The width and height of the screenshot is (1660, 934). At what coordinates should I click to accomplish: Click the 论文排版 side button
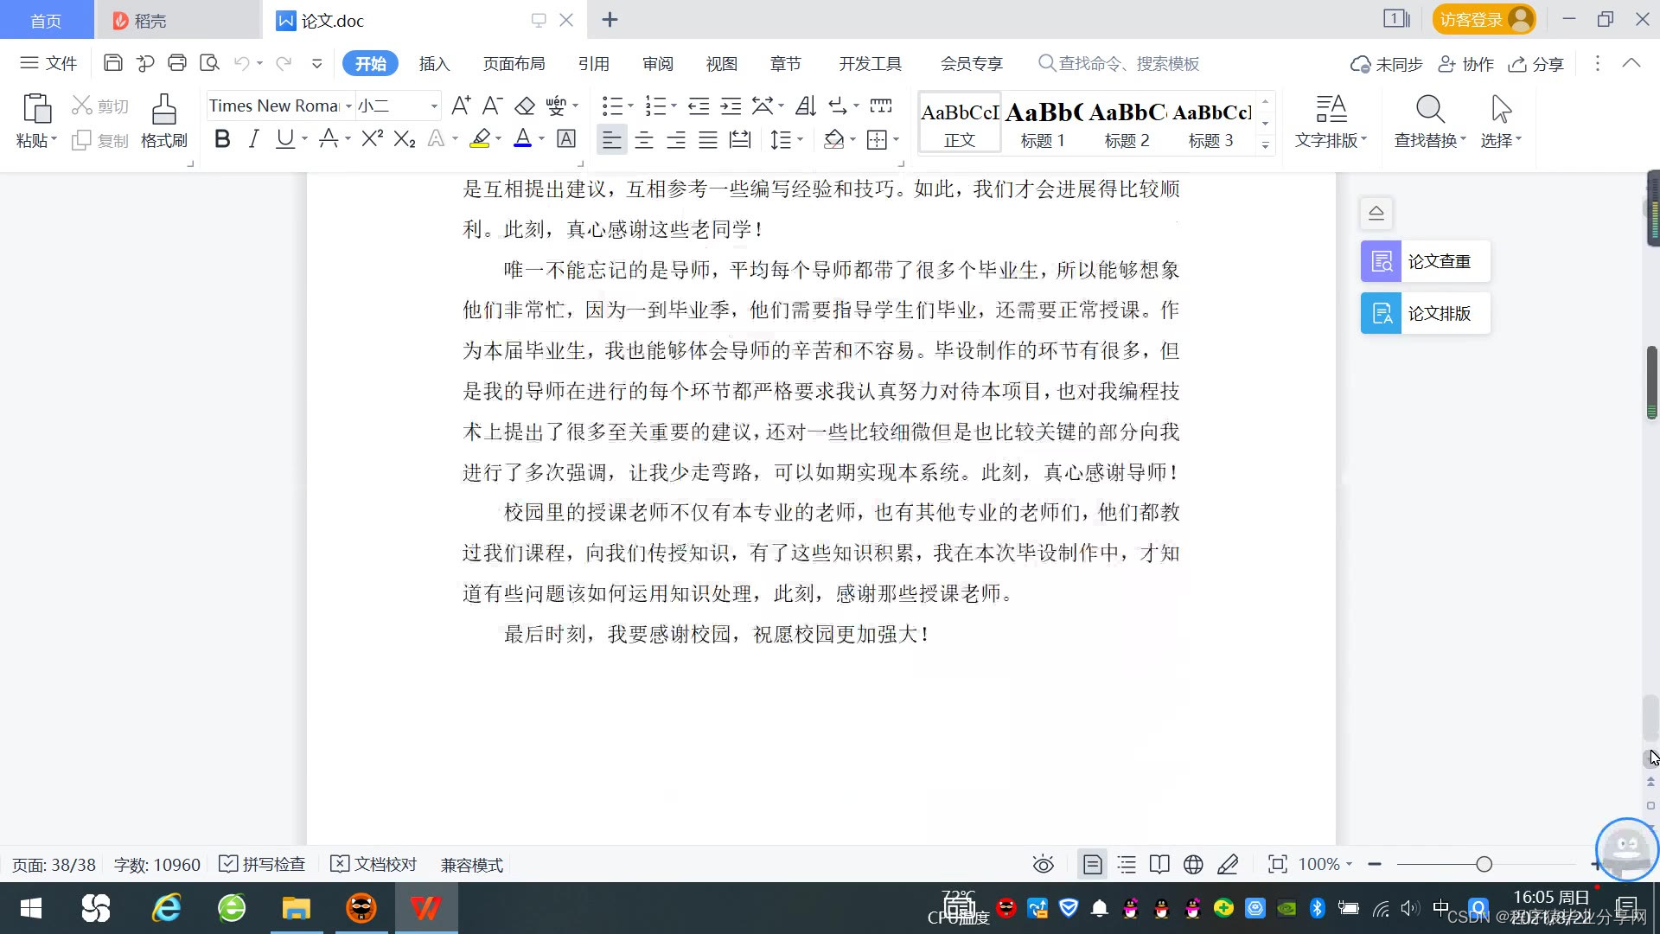pos(1425,313)
